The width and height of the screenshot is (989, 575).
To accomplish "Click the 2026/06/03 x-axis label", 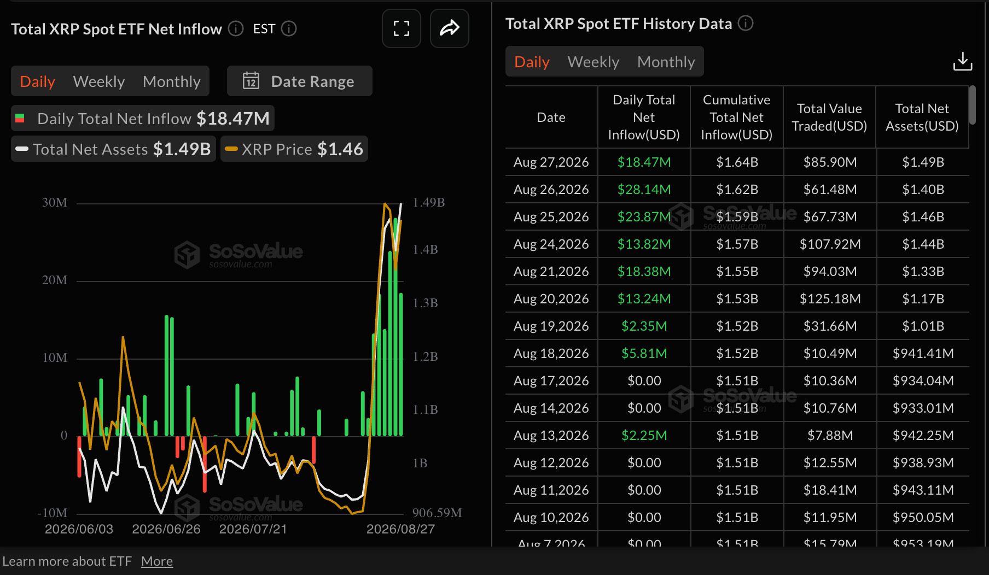I will tap(79, 529).
